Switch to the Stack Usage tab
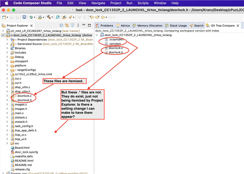The height and width of the screenshot is (174, 244). pyautogui.click(x=176, y=25)
